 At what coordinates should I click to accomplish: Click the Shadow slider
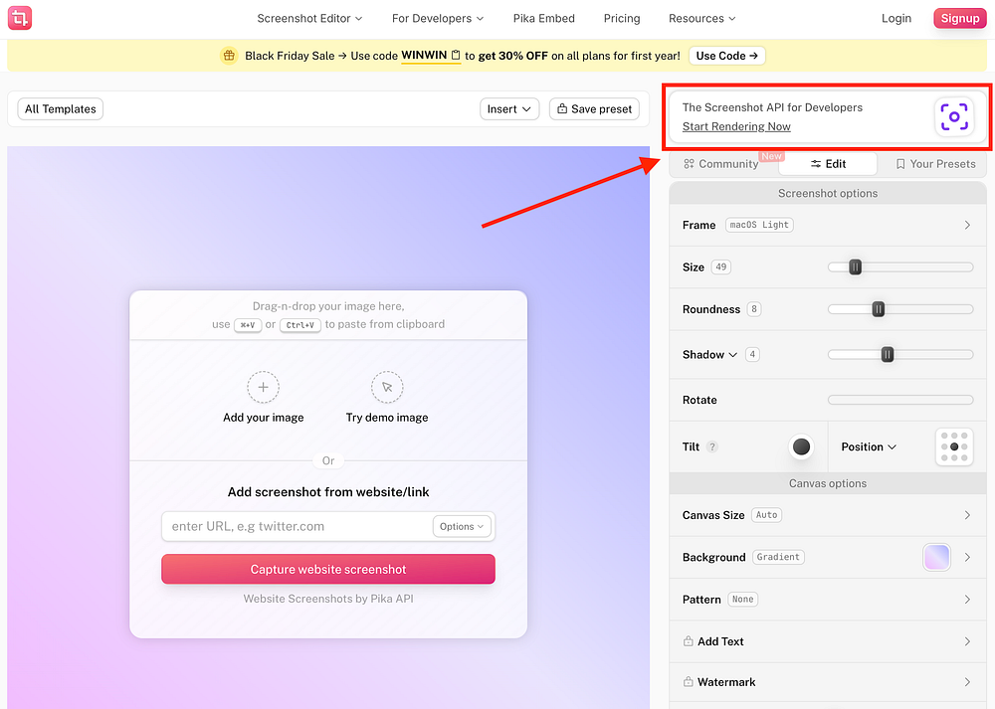(900, 354)
